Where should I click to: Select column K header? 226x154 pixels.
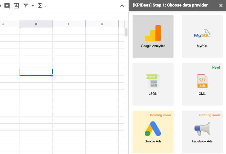coord(36,24)
